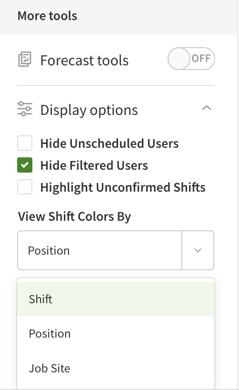Click the Highlight Unconfirmed Shifts label text
The width and height of the screenshot is (239, 390).
point(123,187)
